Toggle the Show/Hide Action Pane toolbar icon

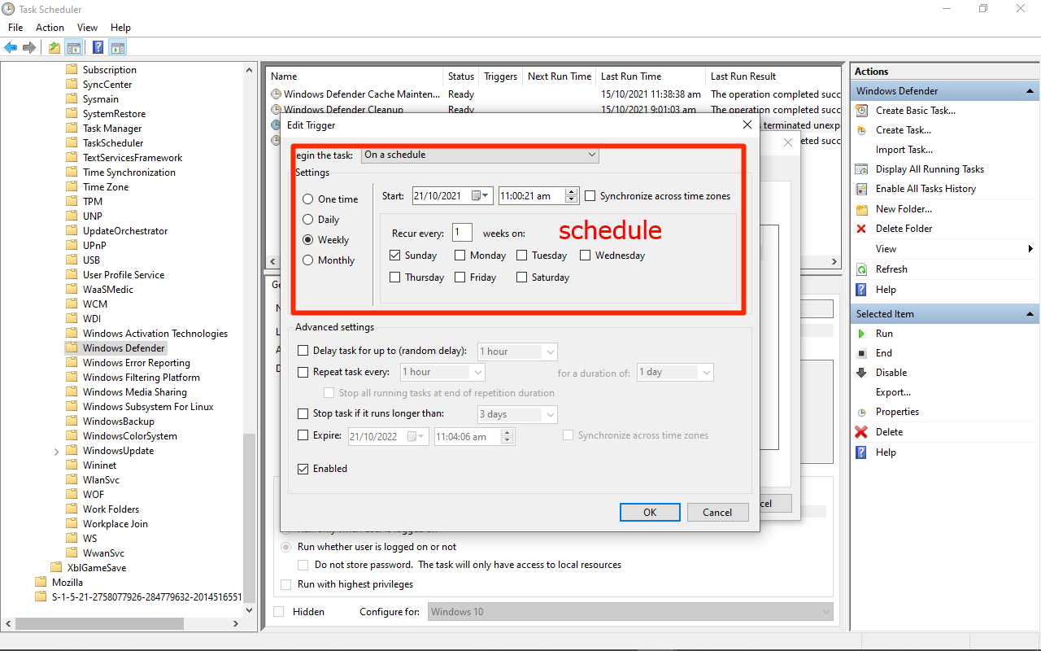pyautogui.click(x=118, y=47)
